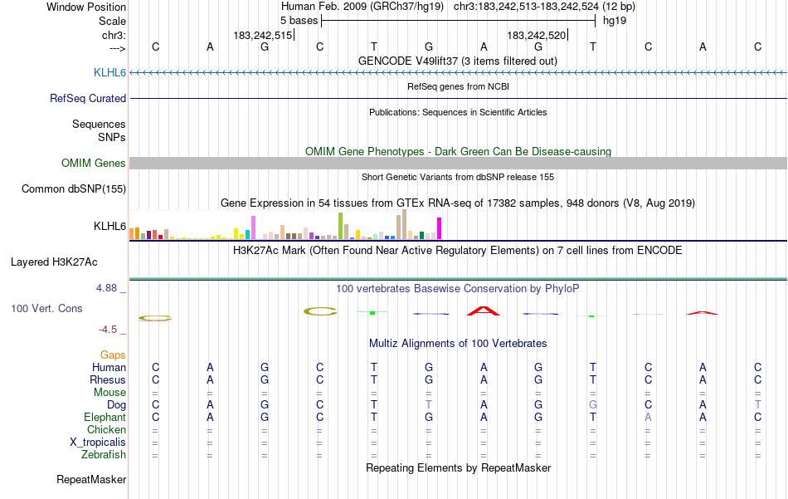Click the black KLHL6 GTEx expression label

pyautogui.click(x=109, y=226)
